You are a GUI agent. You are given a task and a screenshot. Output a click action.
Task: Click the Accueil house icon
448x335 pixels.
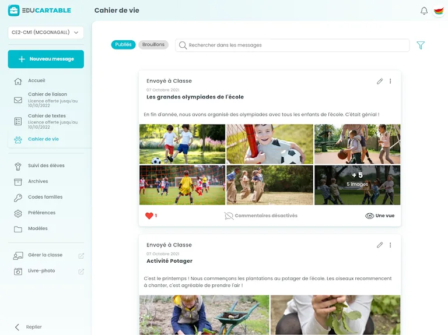coord(18,82)
